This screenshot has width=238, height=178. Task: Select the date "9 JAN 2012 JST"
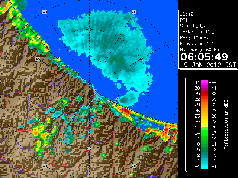(x=210, y=65)
